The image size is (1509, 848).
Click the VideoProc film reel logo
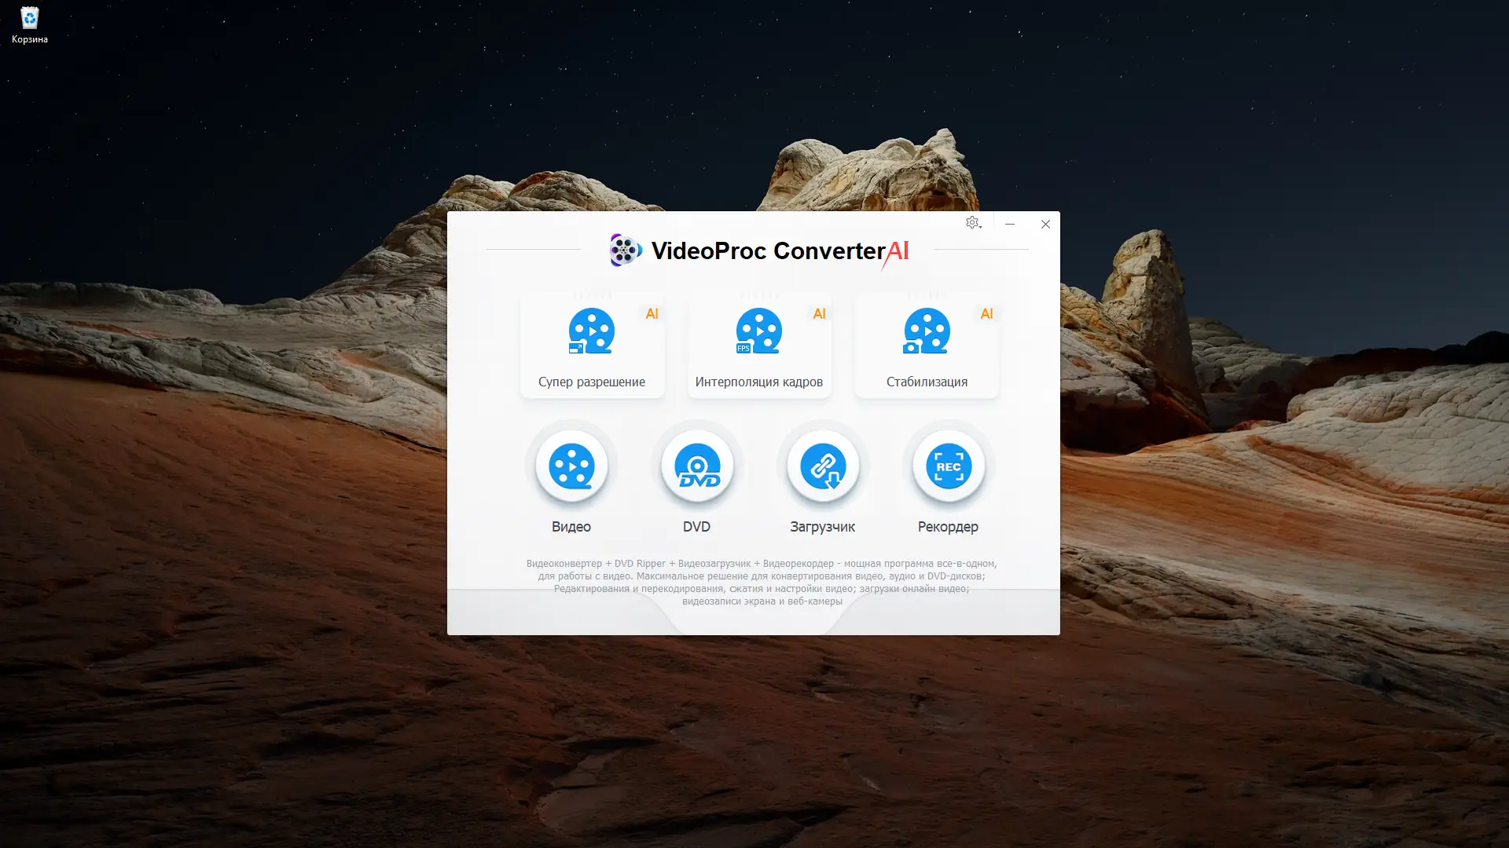pos(625,250)
